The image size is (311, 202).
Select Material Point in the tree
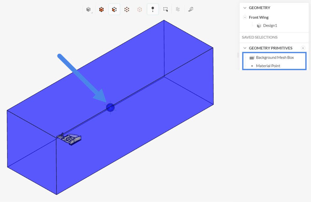268,66
